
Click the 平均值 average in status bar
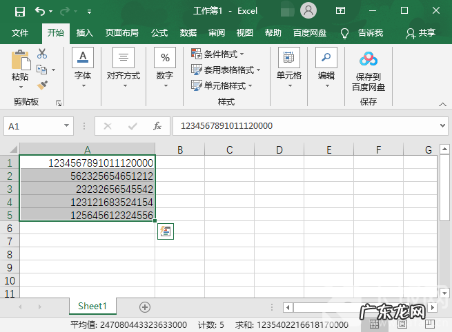tap(129, 325)
